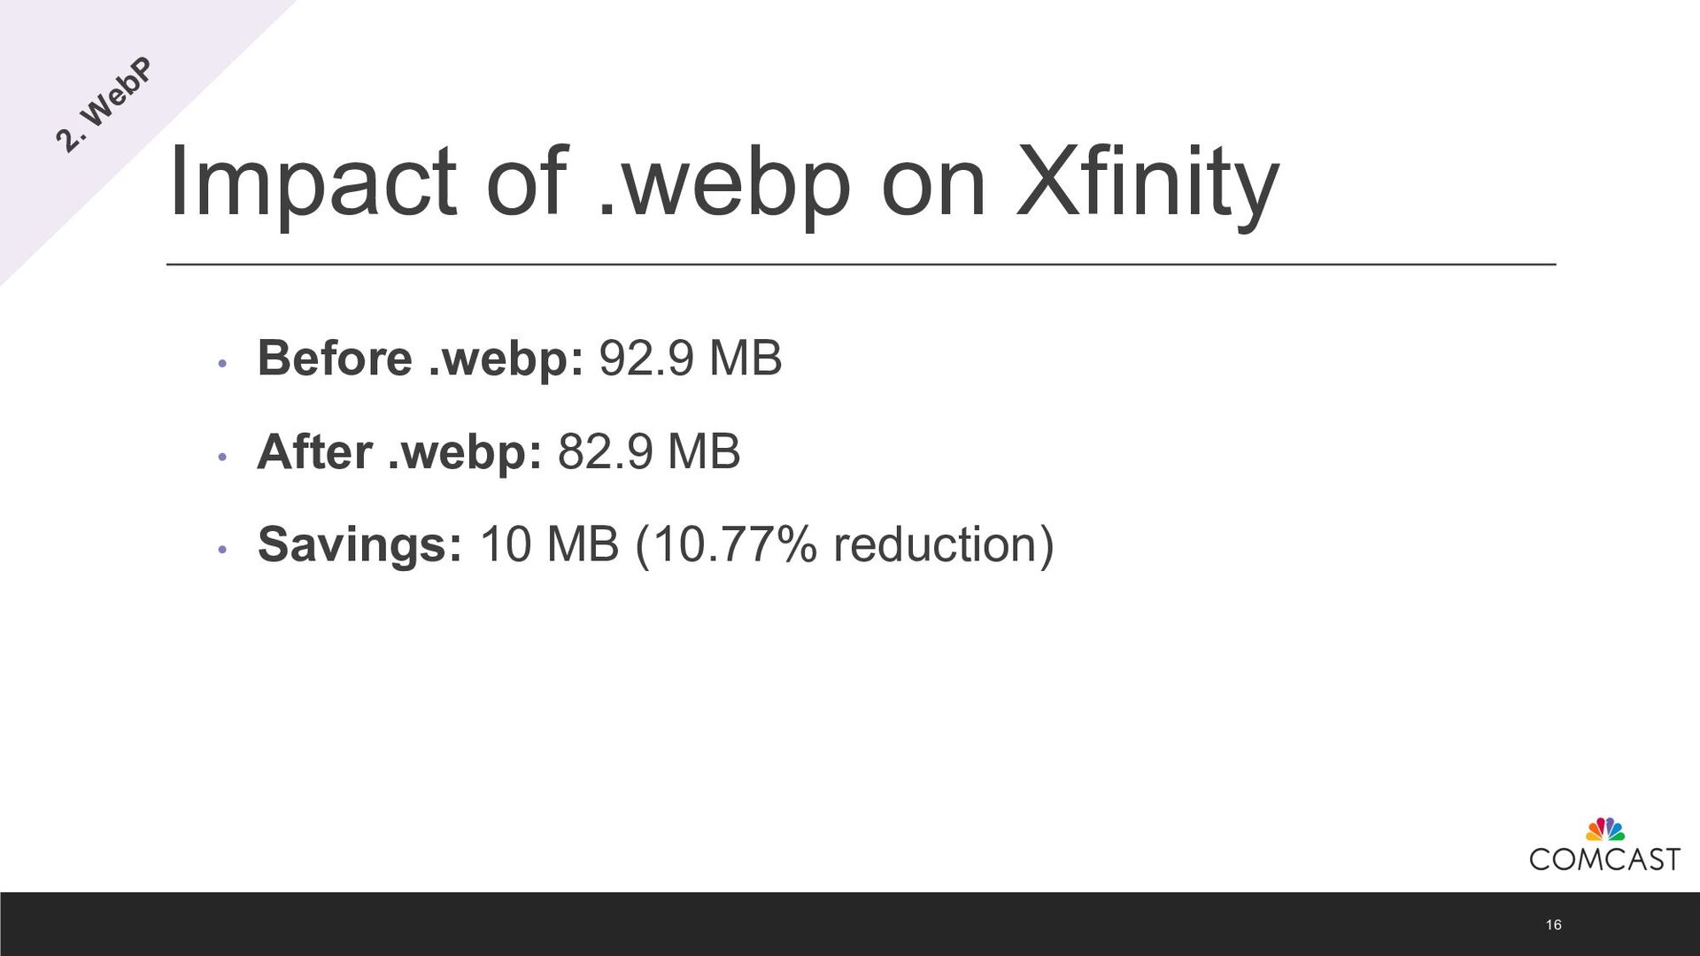
Task: Click the bullet dot before 'Before .webp'
Action: [223, 363]
